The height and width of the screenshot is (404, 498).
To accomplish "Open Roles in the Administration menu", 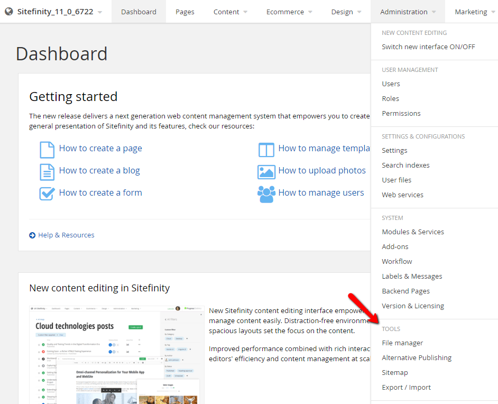I will point(390,98).
